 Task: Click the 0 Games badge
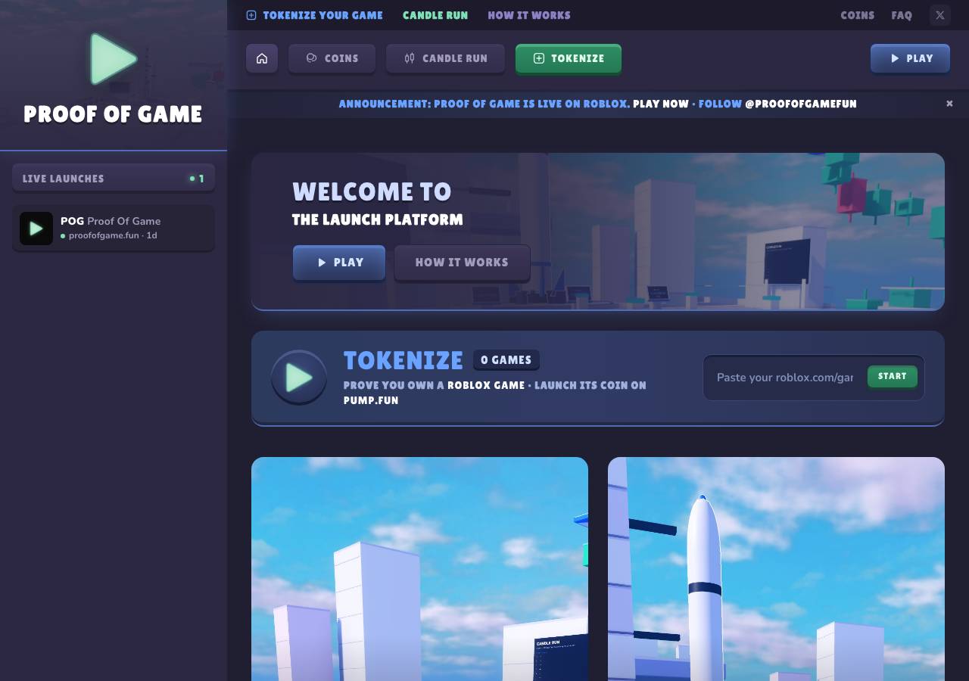tap(506, 360)
